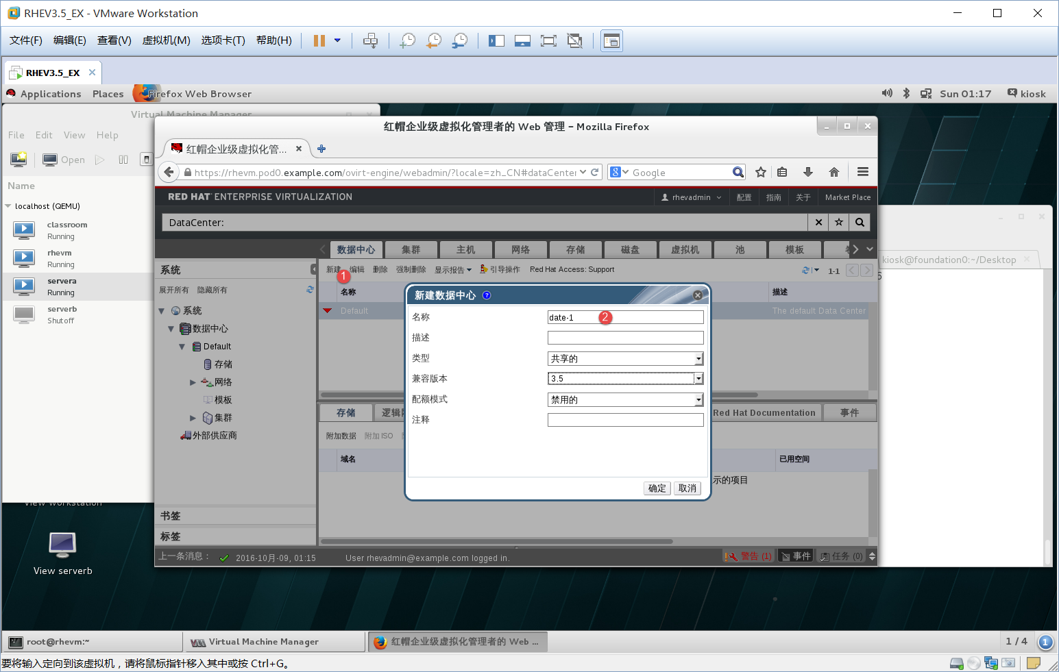Viewport: 1059px width, 672px height.
Task: Open VMware 虚拟机(M) menu
Action: (x=166, y=40)
